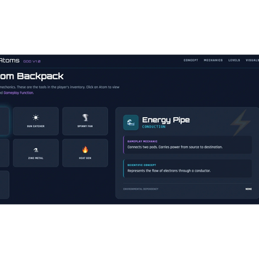Select the Sun Catcher atom card
This screenshot has height=259, width=259.
(35, 121)
